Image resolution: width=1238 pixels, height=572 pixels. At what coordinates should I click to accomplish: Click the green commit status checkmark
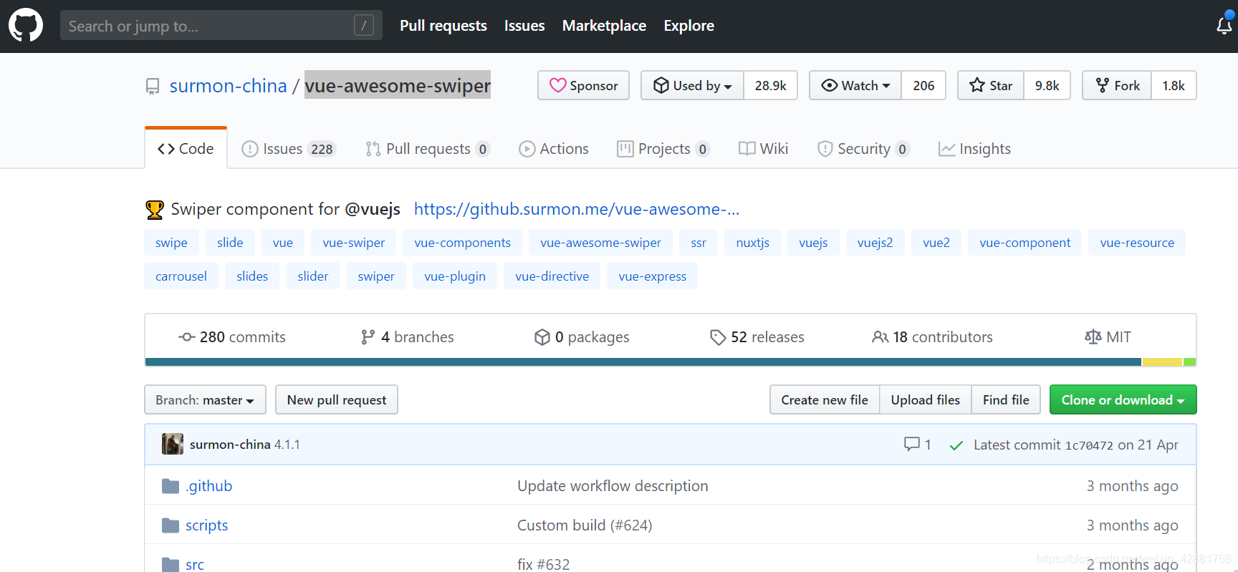(956, 445)
